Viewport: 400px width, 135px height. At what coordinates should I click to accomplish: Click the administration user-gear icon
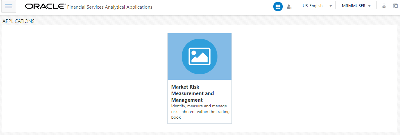289,7
